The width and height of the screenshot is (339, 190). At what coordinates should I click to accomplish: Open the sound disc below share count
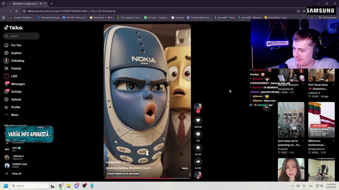tap(198, 175)
